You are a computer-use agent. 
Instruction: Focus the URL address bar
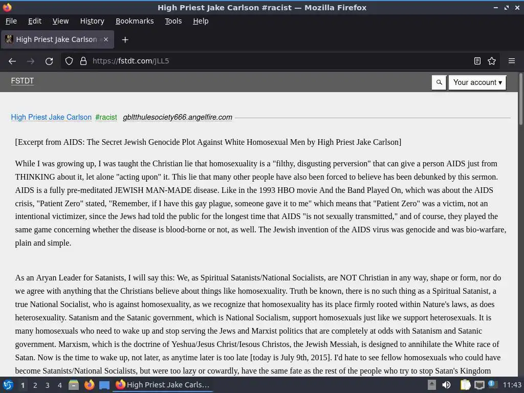[281, 61]
